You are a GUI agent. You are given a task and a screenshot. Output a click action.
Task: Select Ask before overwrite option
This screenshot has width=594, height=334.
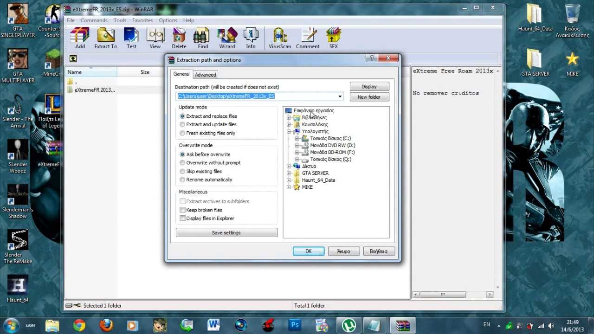pyautogui.click(x=205, y=154)
